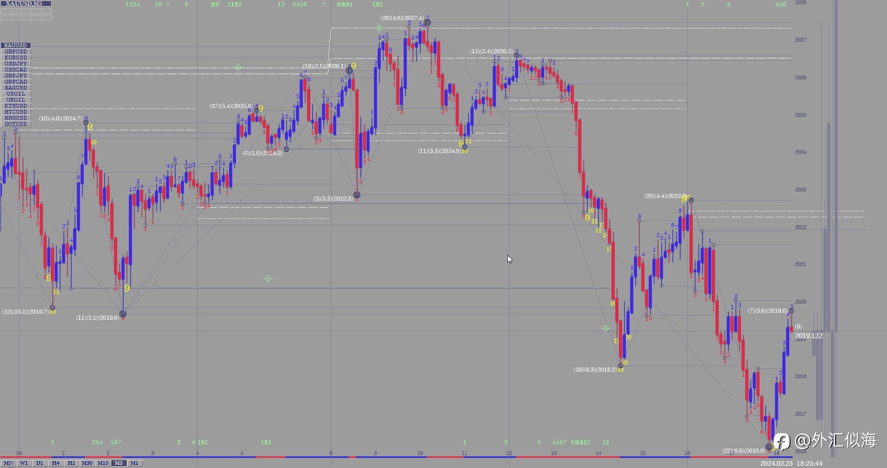
Task: Switch to the MN timeframe
Action: point(8,463)
